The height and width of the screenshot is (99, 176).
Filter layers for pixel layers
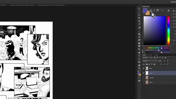click(x=155, y=57)
